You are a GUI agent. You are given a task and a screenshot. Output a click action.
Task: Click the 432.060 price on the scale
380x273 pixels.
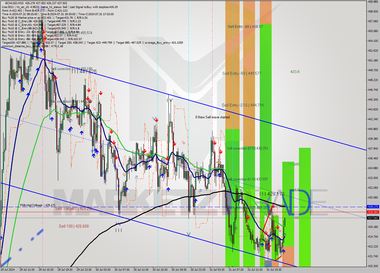(373, 188)
